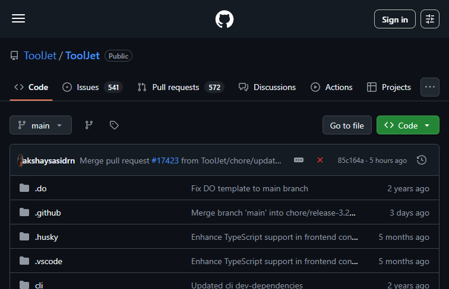
Task: Click akshaysasidrn avatar image
Action: 20,160
